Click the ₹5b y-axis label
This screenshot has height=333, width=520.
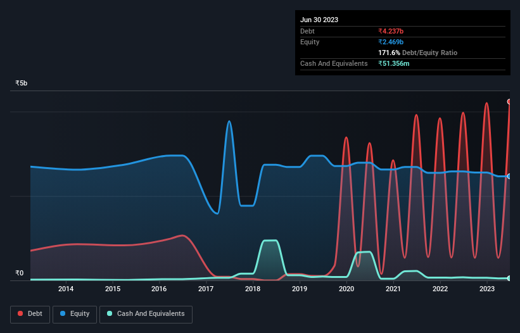[22, 83]
